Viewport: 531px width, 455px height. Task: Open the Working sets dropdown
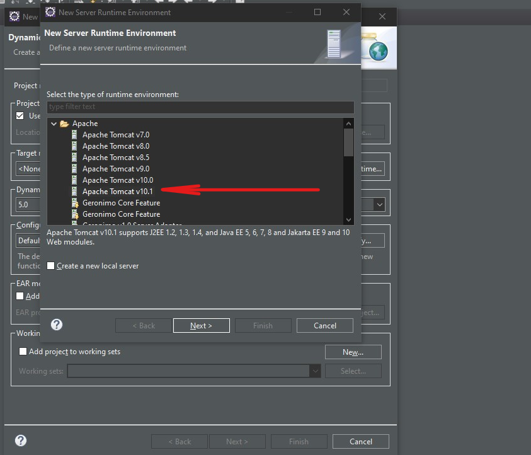[x=315, y=371]
